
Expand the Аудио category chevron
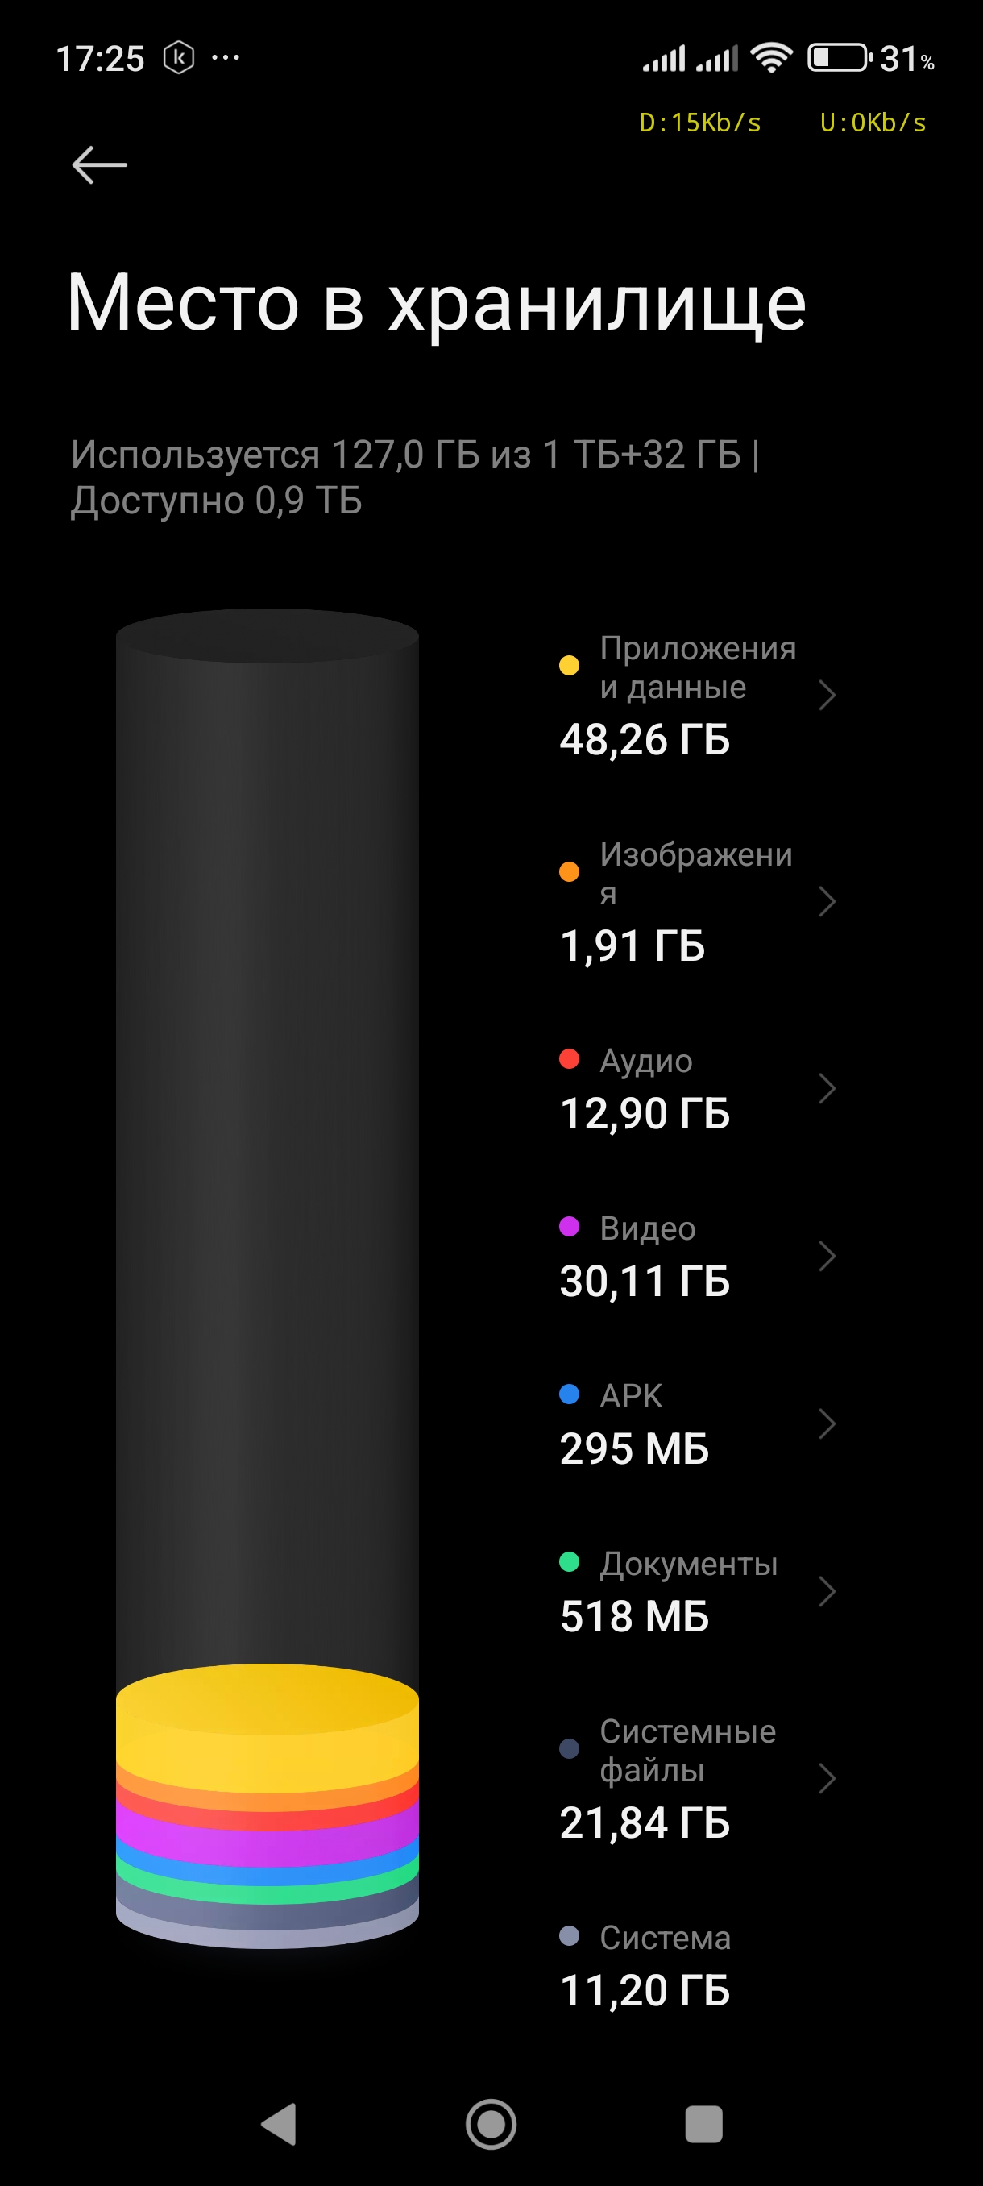(x=827, y=1088)
